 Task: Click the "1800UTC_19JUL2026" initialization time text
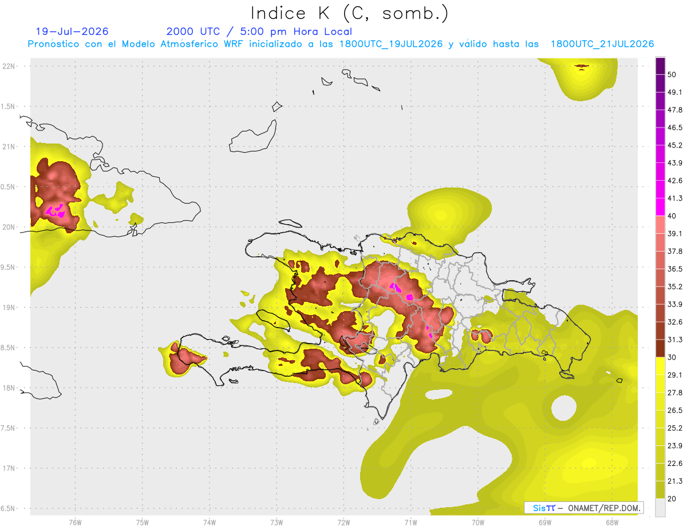tap(391, 44)
